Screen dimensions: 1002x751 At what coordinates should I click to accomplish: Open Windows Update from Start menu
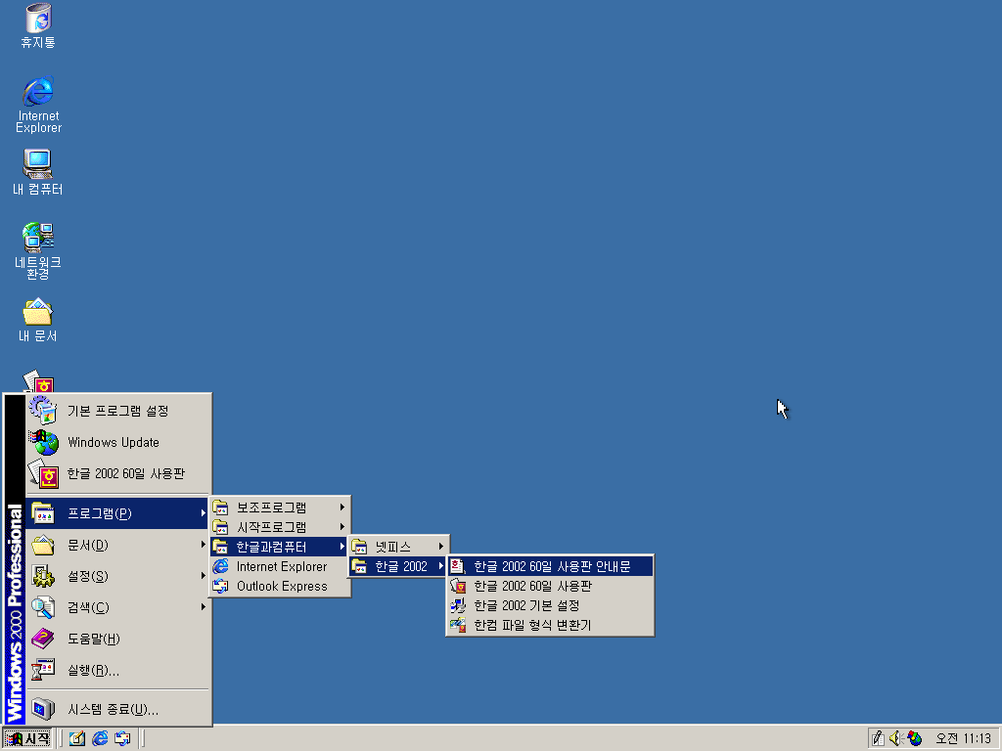click(x=118, y=442)
